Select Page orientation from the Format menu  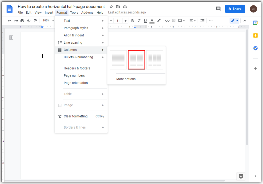coord(76,83)
